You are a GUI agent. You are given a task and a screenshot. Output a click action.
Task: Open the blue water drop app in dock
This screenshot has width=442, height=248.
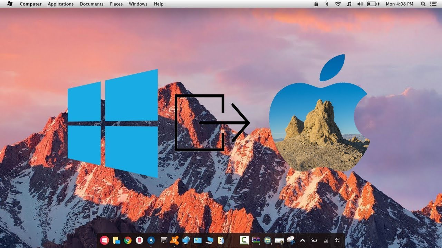click(151, 240)
